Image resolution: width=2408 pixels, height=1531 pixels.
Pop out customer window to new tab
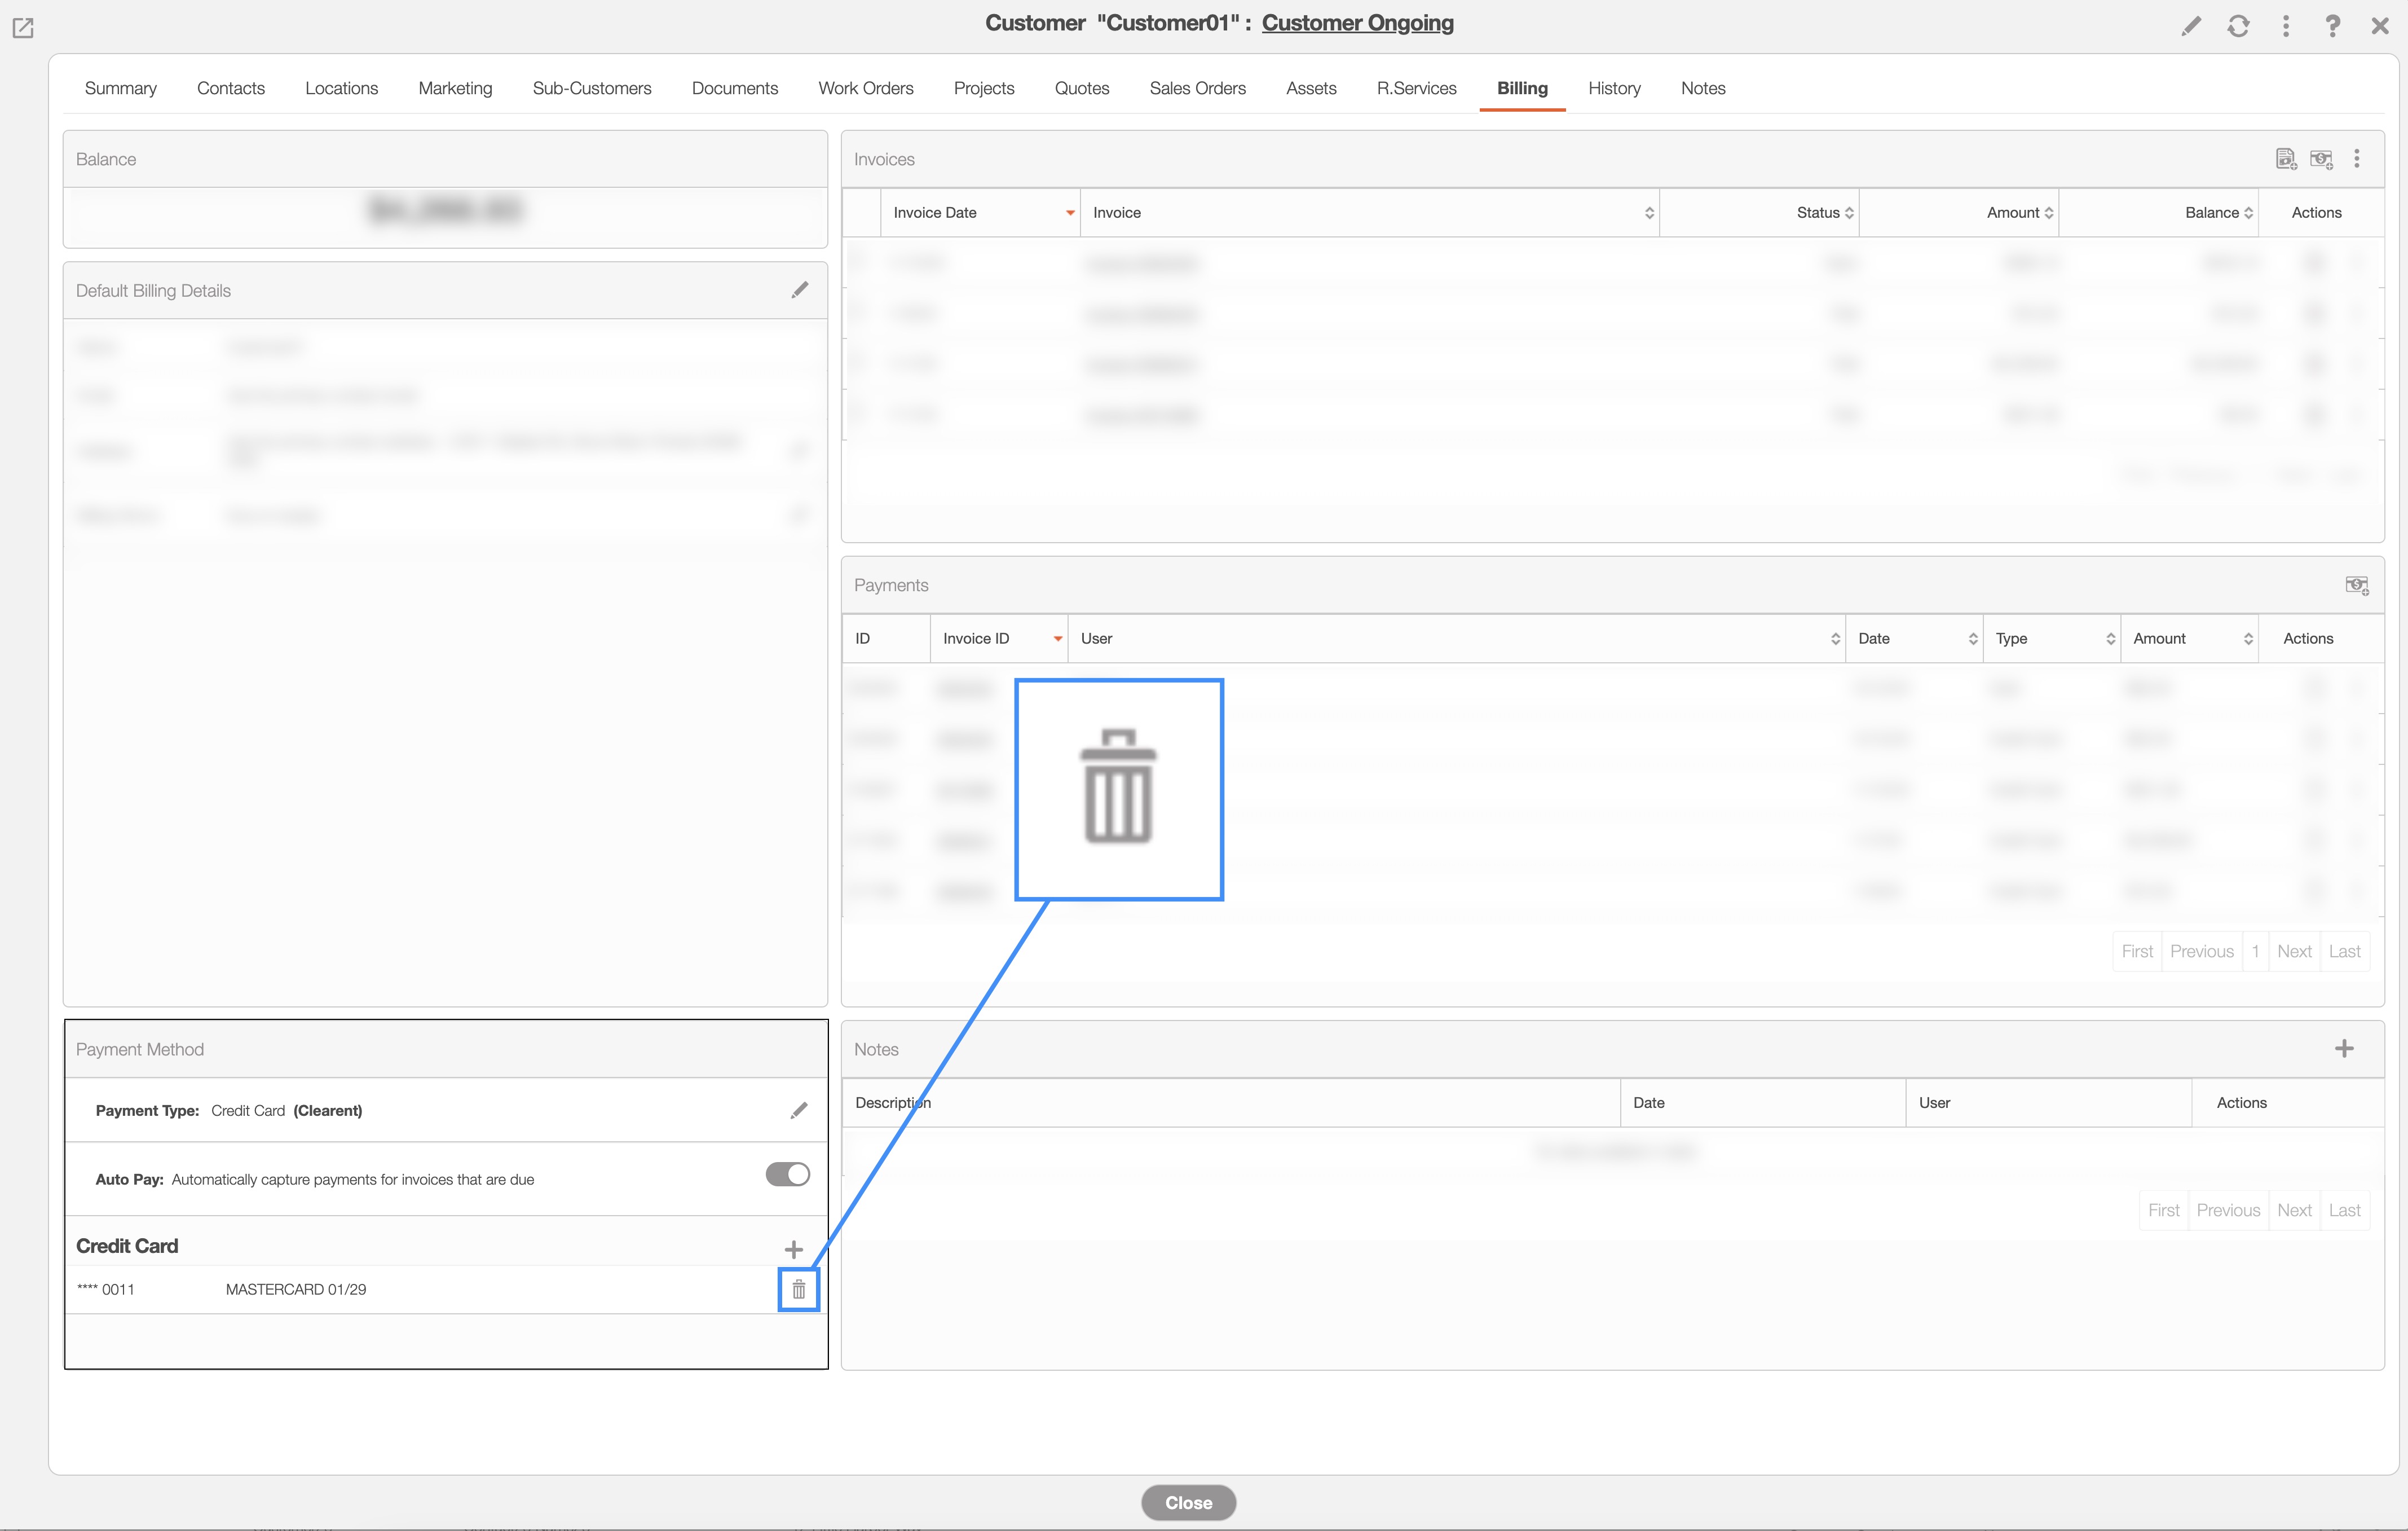pos(23,28)
